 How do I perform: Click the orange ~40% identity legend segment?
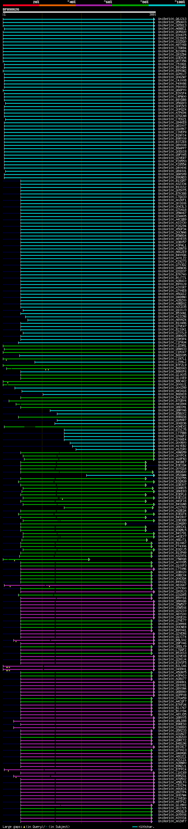point(58,5)
